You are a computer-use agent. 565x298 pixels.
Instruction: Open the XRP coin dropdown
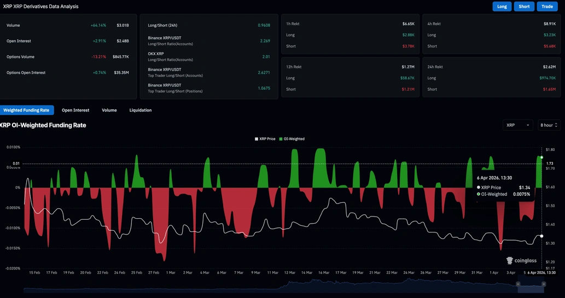517,125
